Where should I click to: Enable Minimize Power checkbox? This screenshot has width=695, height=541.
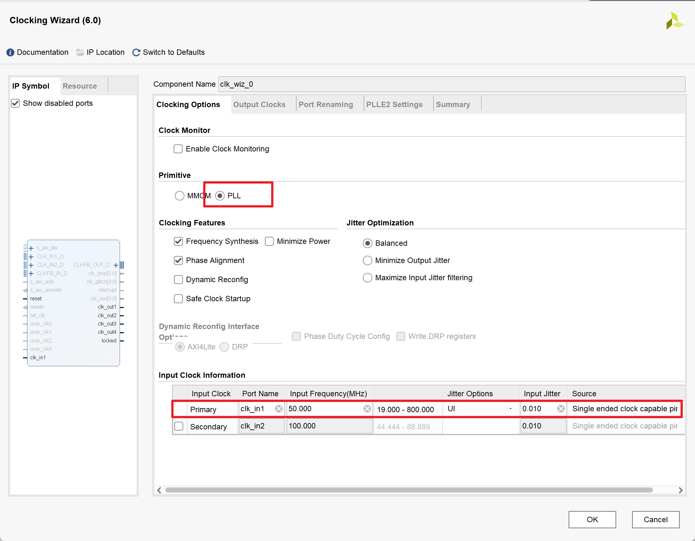coord(269,241)
